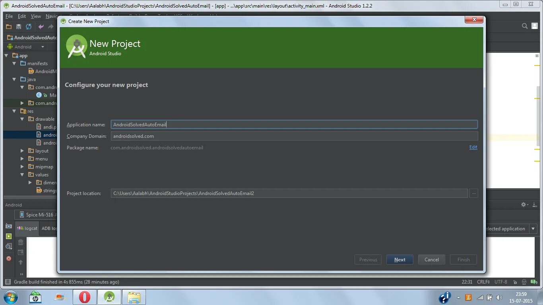Click the scroll to end logcat icon
The image size is (543, 305).
[x=21, y=252]
